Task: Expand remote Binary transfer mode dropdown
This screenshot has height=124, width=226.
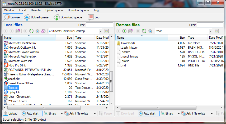Action: click(x=179, y=113)
